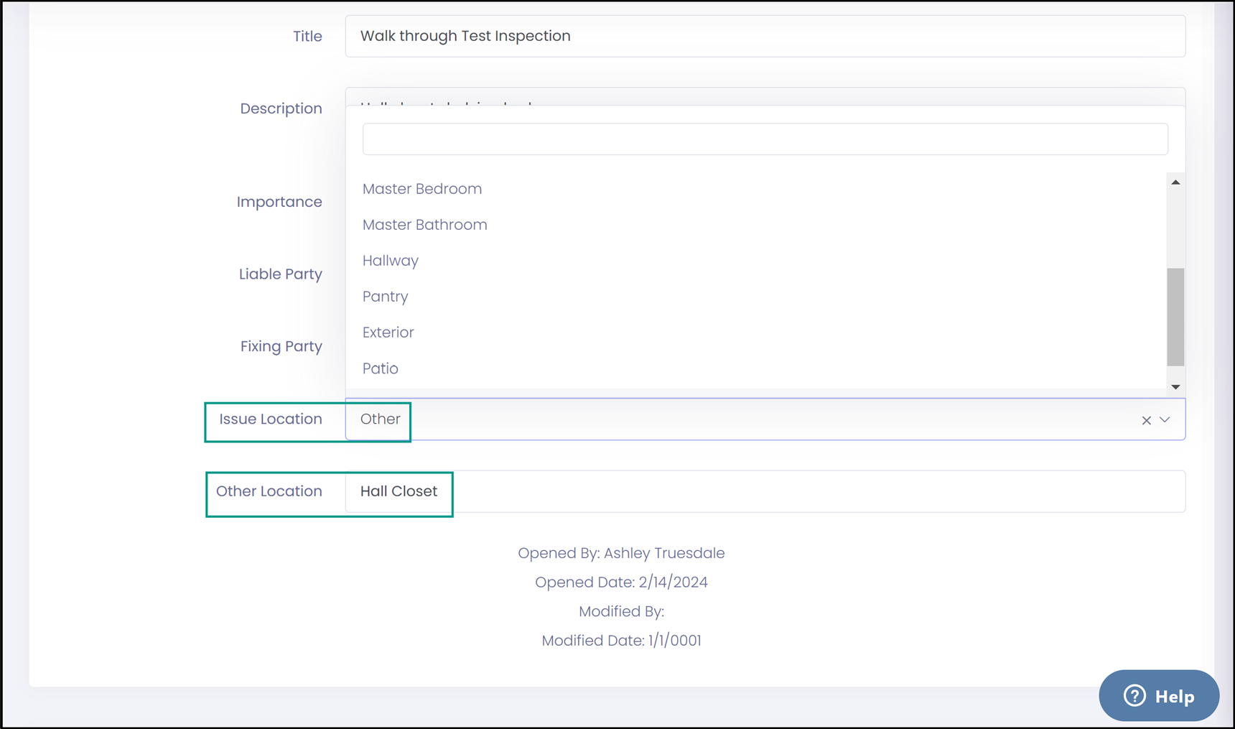The width and height of the screenshot is (1235, 729).
Task: Click the dropdown list scrollbar thumb
Action: [x=1175, y=317]
